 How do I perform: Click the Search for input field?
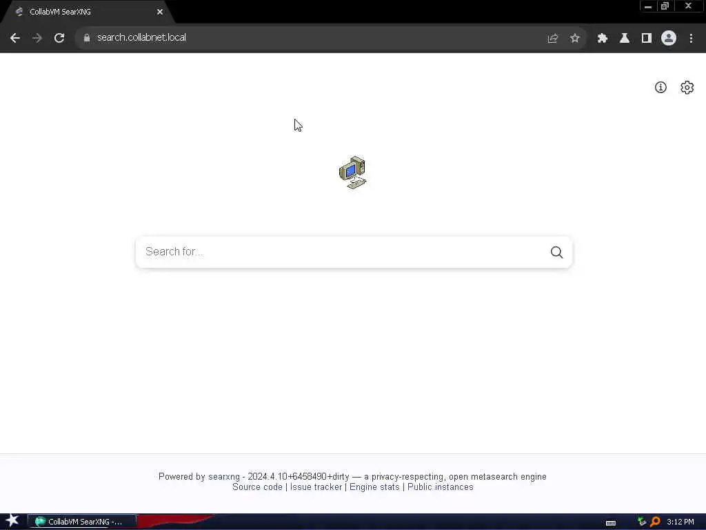pos(342,252)
